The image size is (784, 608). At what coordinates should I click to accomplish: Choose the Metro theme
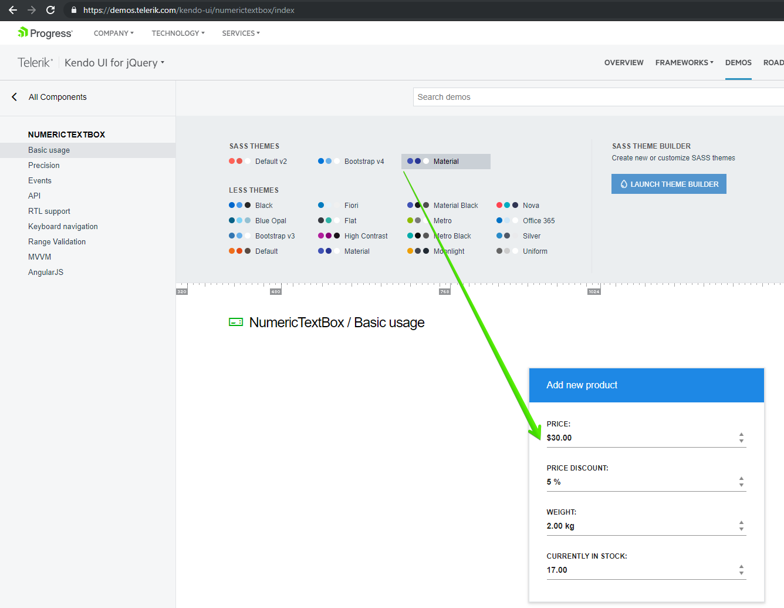(430, 221)
